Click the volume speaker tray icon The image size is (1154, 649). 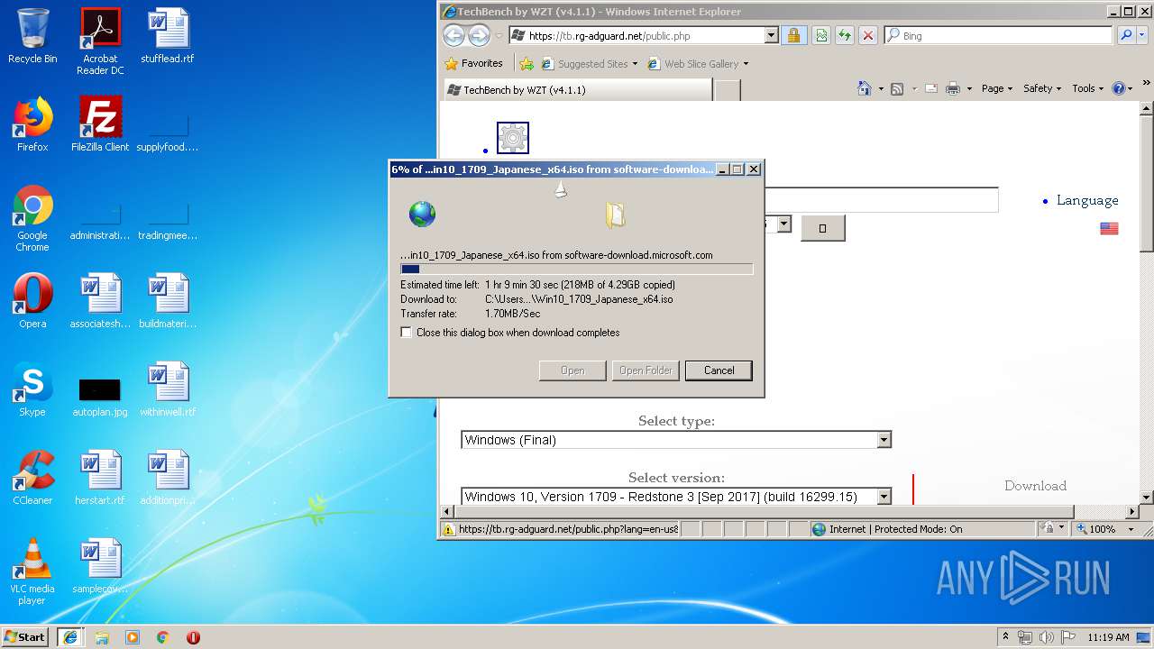click(1046, 637)
